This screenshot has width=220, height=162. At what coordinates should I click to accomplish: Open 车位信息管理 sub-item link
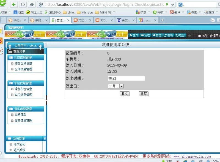point(23,95)
